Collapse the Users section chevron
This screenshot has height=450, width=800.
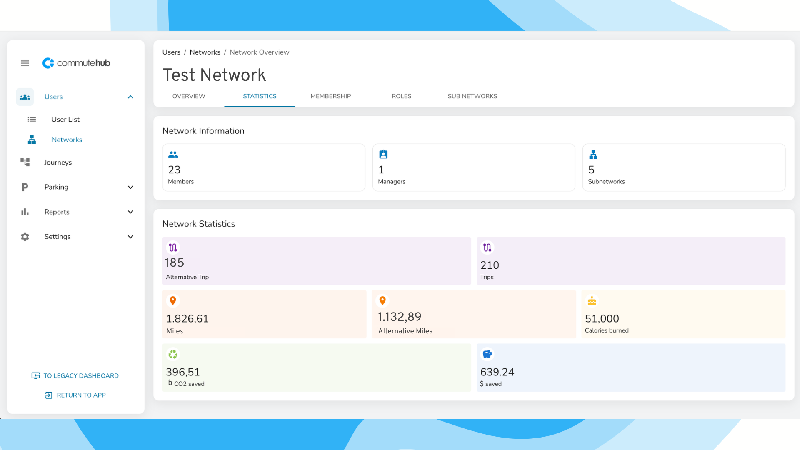[x=130, y=97]
